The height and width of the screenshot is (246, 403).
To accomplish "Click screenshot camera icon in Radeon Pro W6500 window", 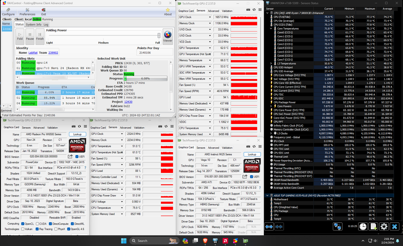I will click(73, 126).
